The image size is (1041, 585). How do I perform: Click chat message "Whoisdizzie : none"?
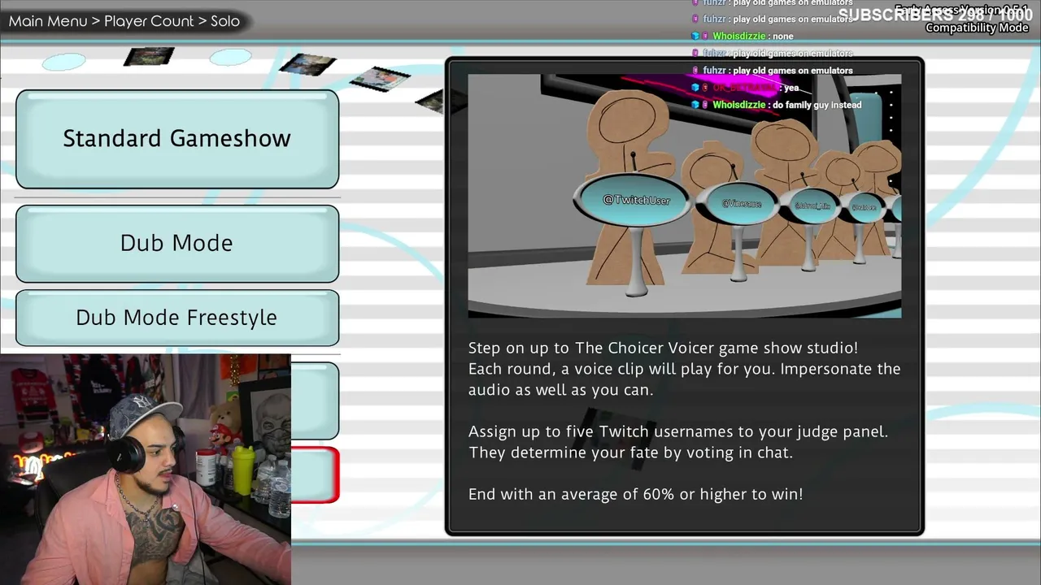point(752,36)
